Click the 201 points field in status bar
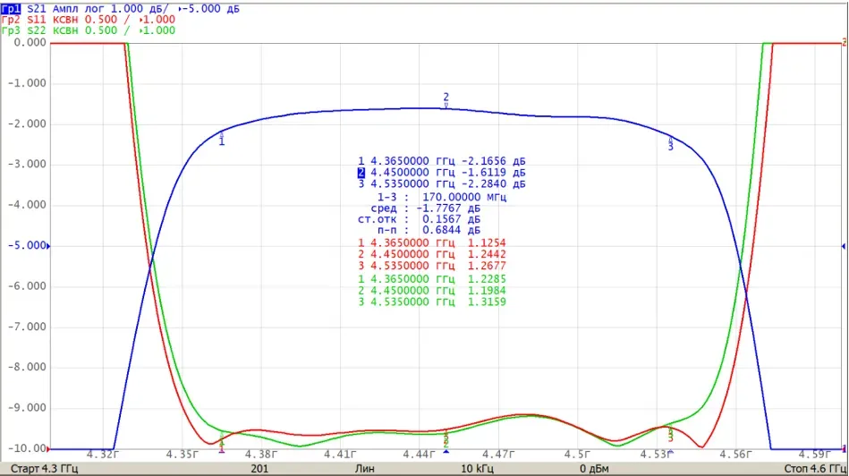The height and width of the screenshot is (476, 849). point(259,469)
